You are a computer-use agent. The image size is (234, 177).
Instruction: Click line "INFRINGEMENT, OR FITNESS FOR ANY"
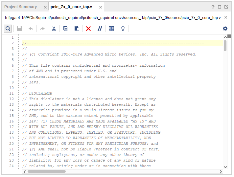90,144
